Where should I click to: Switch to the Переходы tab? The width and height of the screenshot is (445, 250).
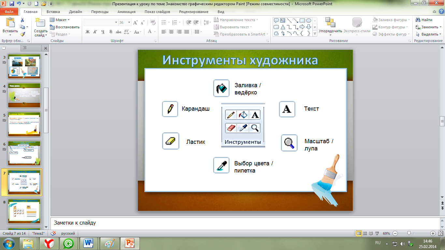100,12
